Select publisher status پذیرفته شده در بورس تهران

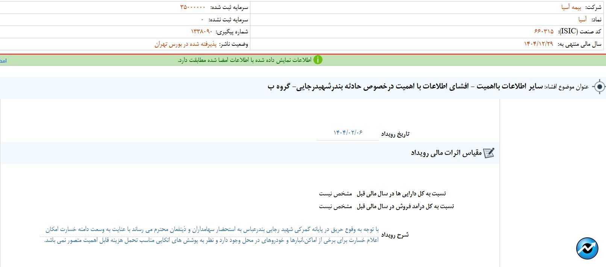(x=186, y=44)
